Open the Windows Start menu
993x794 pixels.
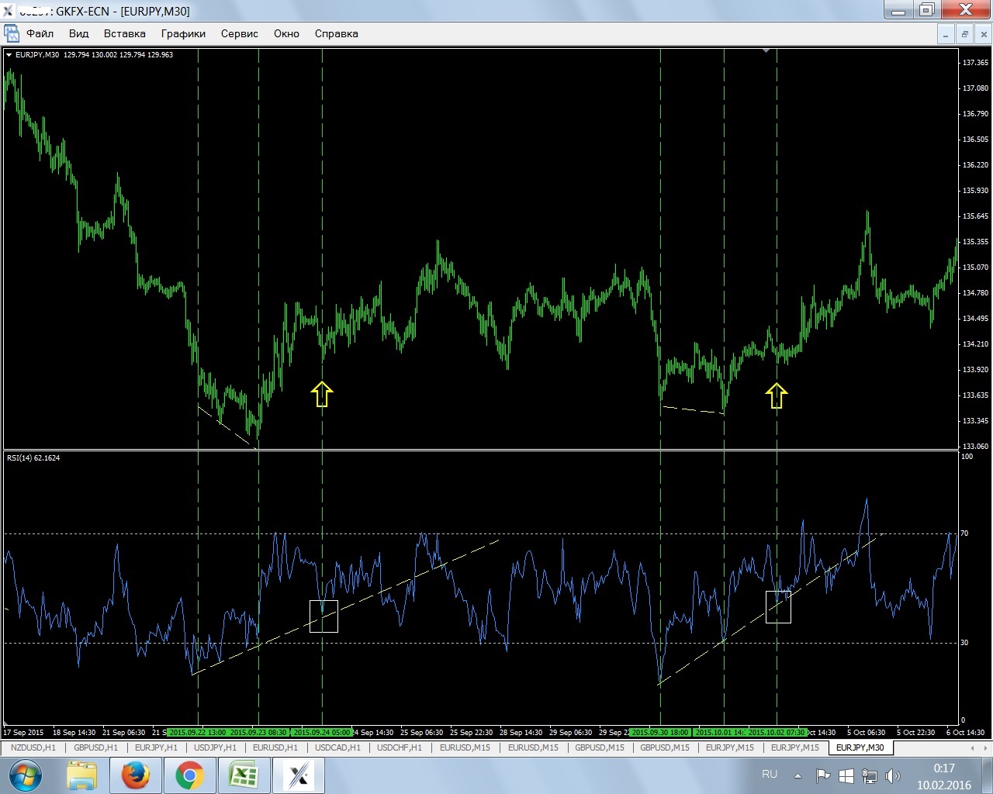[x=26, y=775]
